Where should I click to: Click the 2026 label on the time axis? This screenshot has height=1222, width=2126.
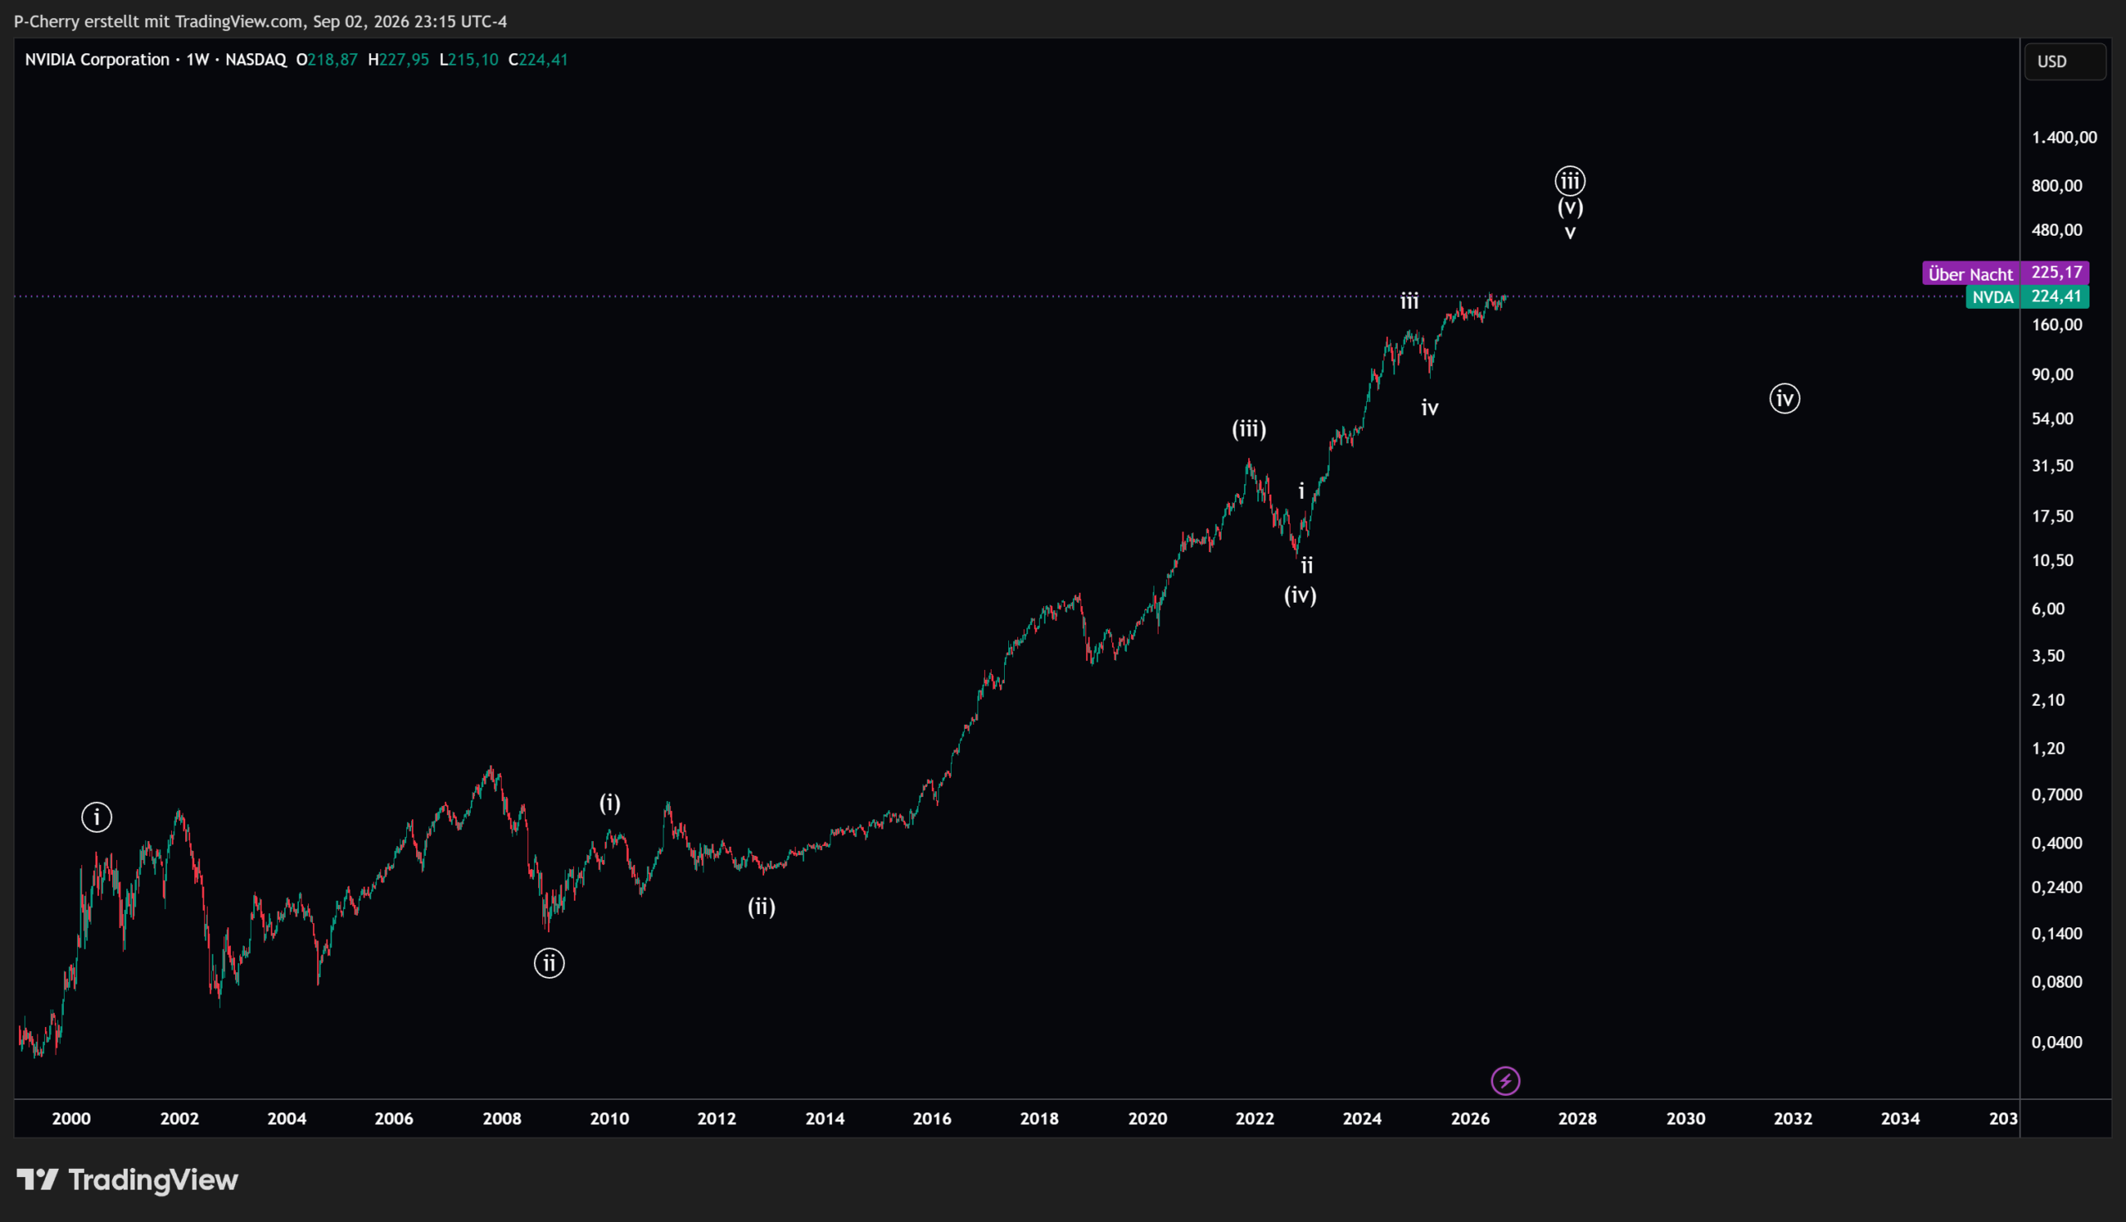1470,1119
